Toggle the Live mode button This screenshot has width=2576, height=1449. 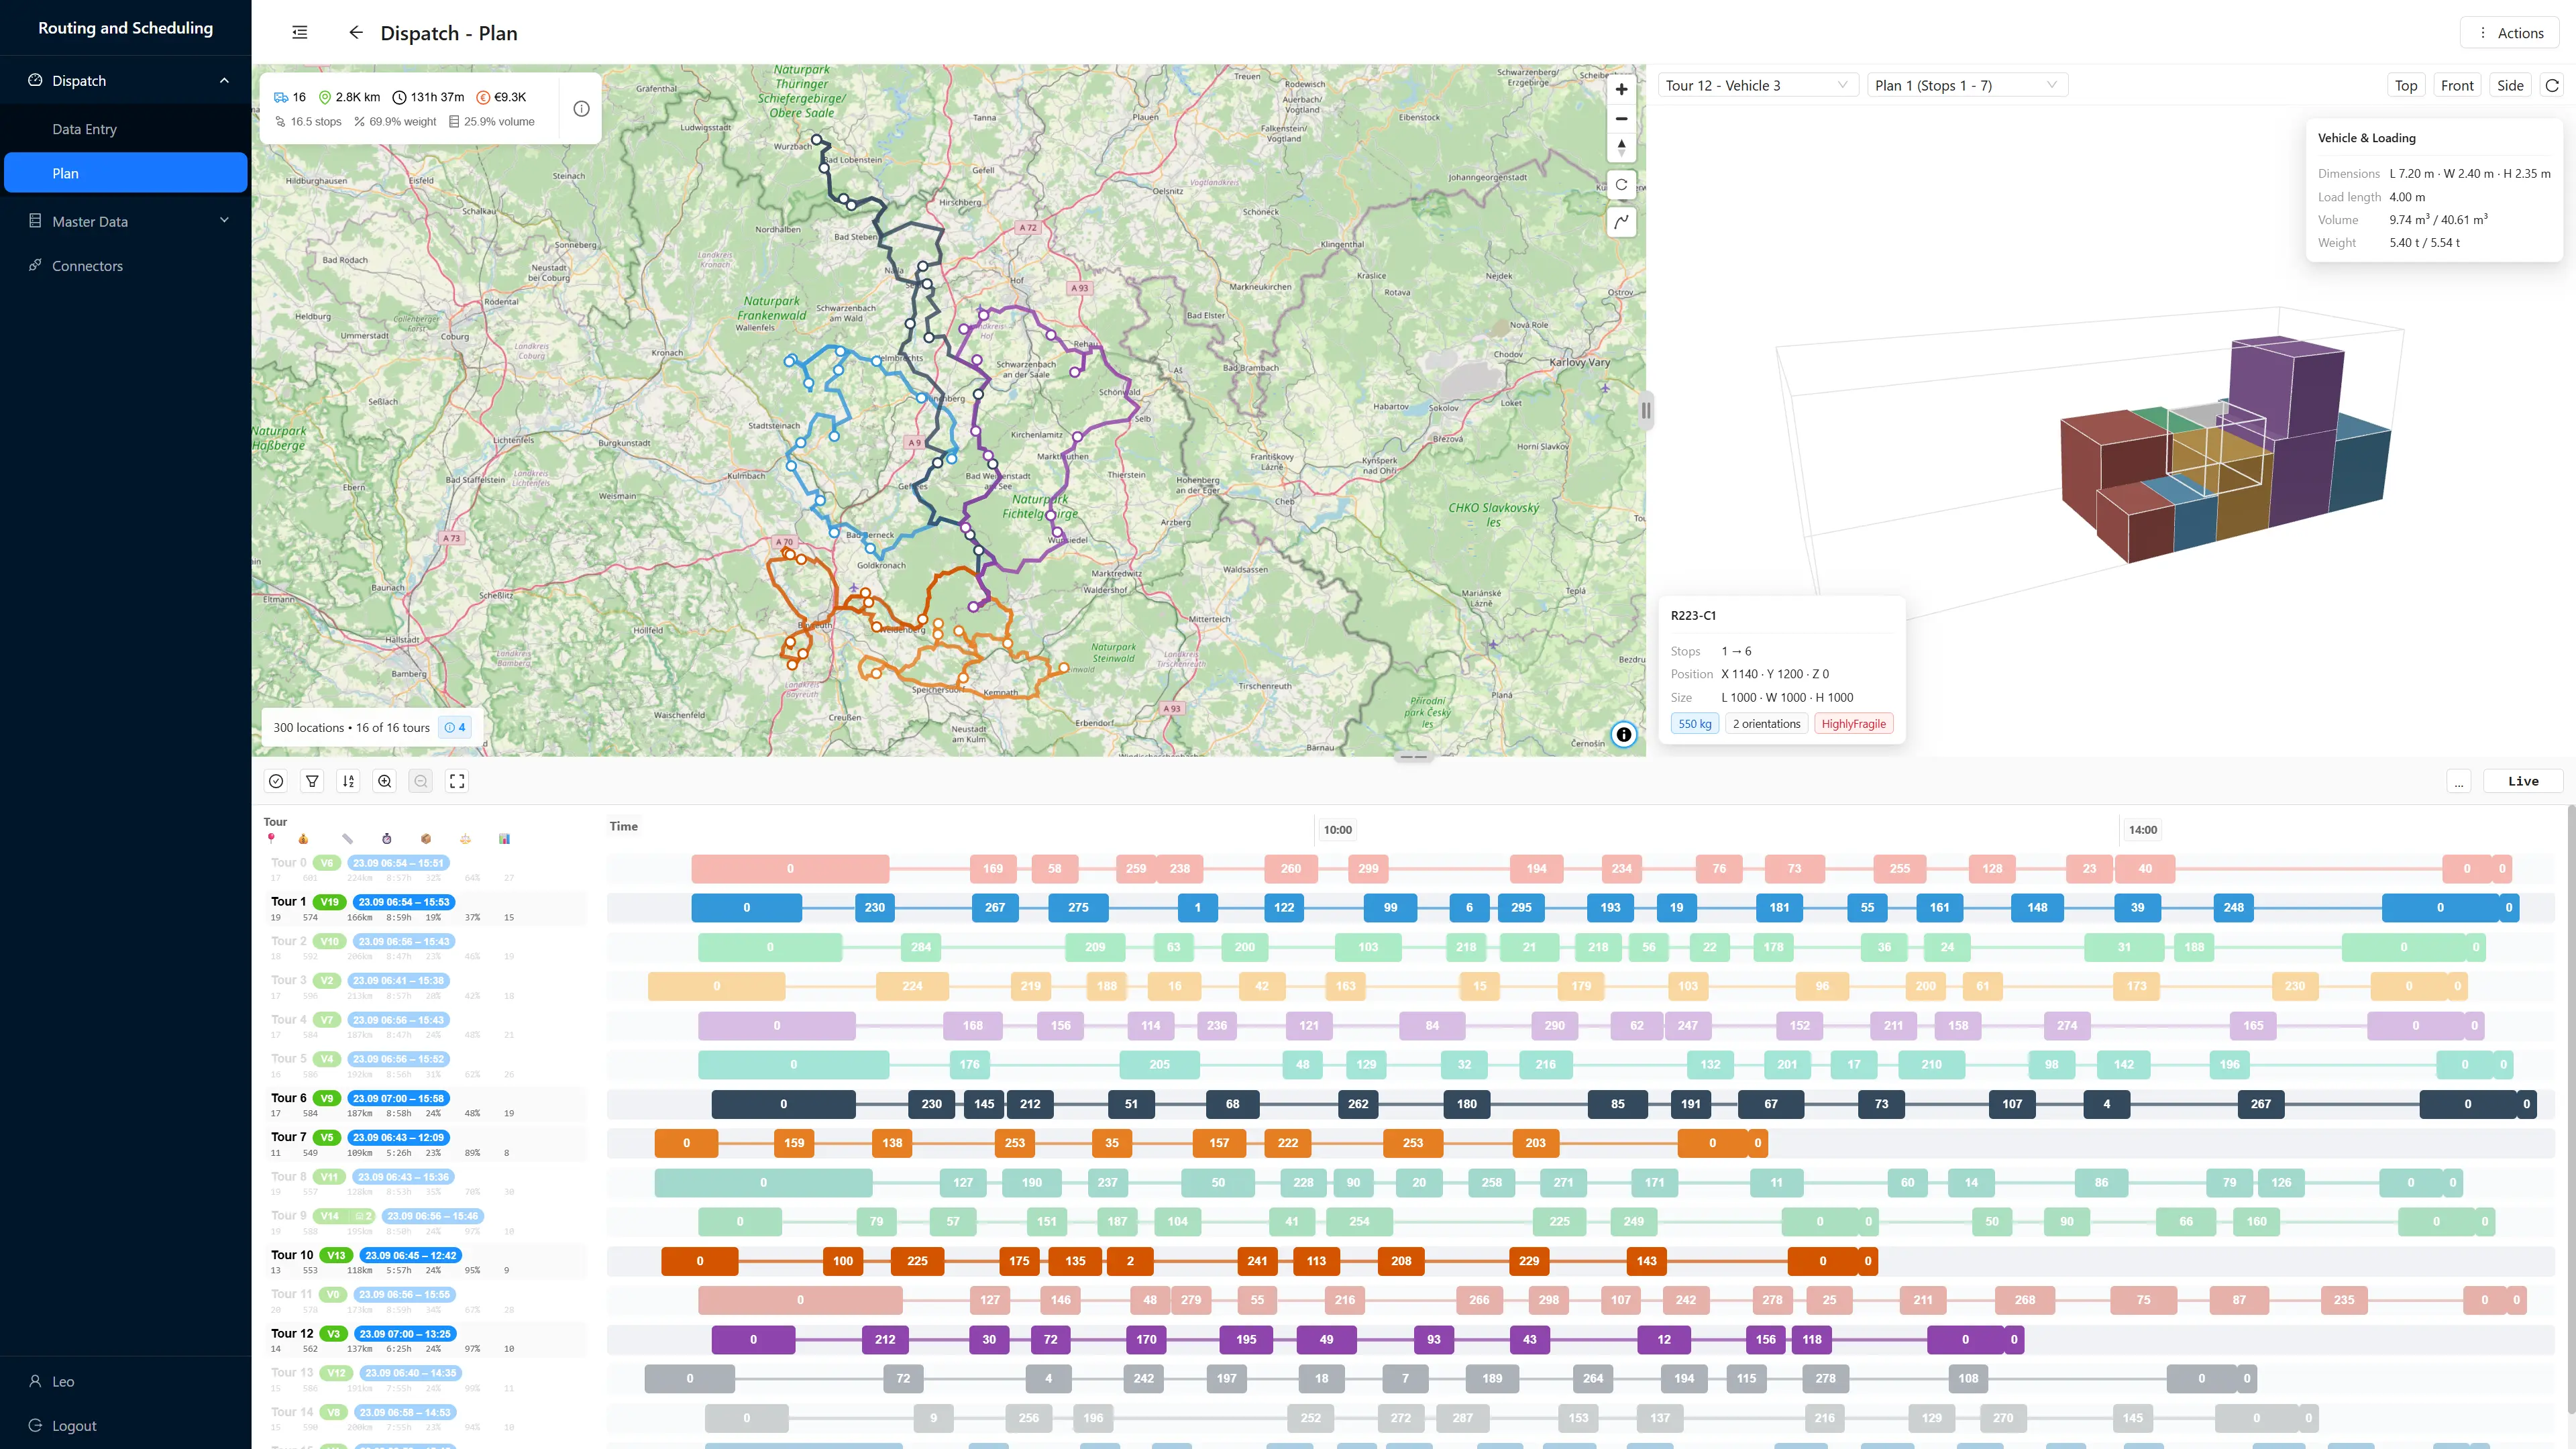[2522, 781]
